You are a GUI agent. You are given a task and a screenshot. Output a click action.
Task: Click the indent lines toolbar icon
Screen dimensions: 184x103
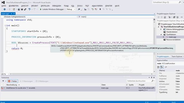click(x=85, y=9)
